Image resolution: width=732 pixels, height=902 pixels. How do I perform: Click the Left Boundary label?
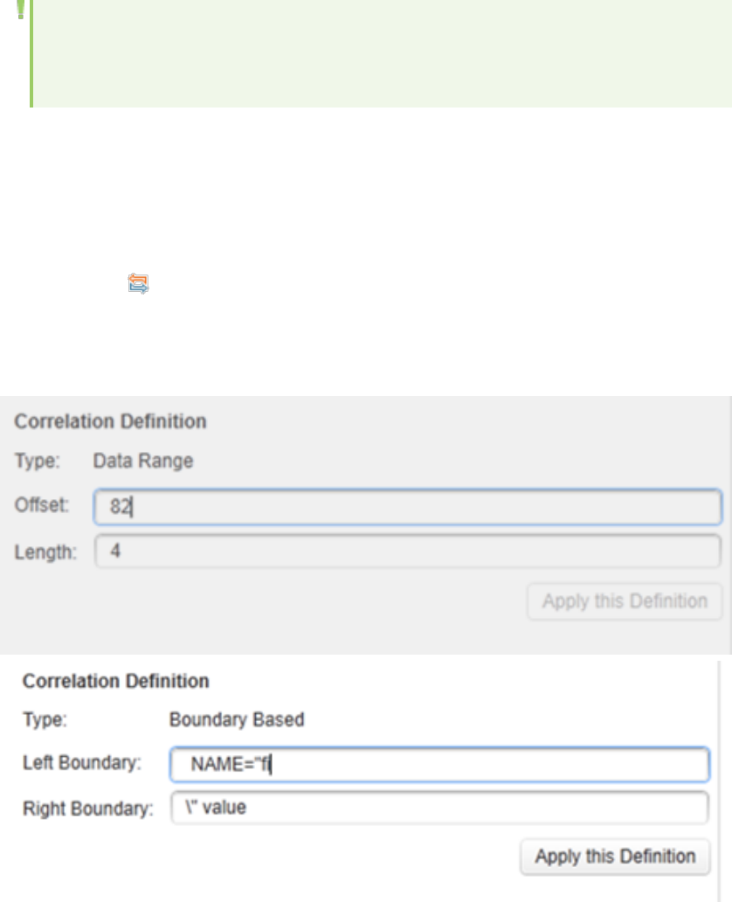point(82,763)
